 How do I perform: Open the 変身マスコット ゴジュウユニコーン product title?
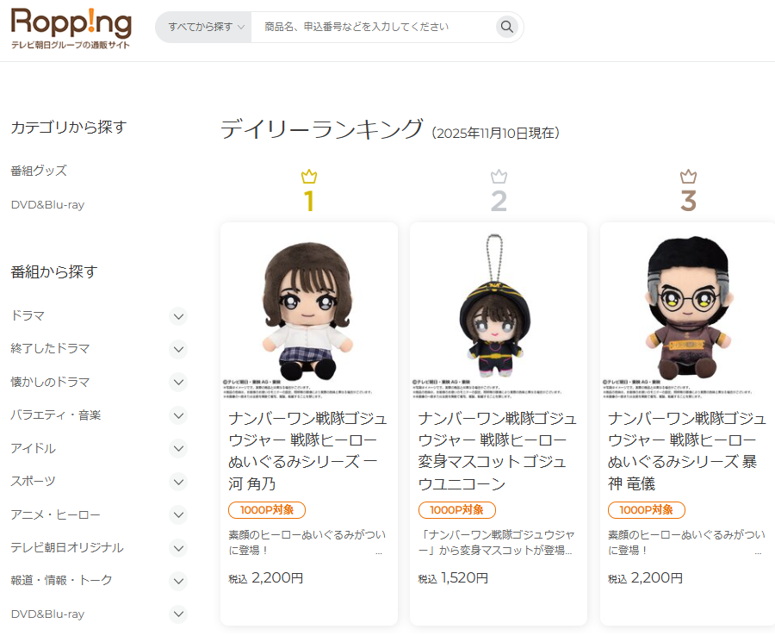point(497,451)
